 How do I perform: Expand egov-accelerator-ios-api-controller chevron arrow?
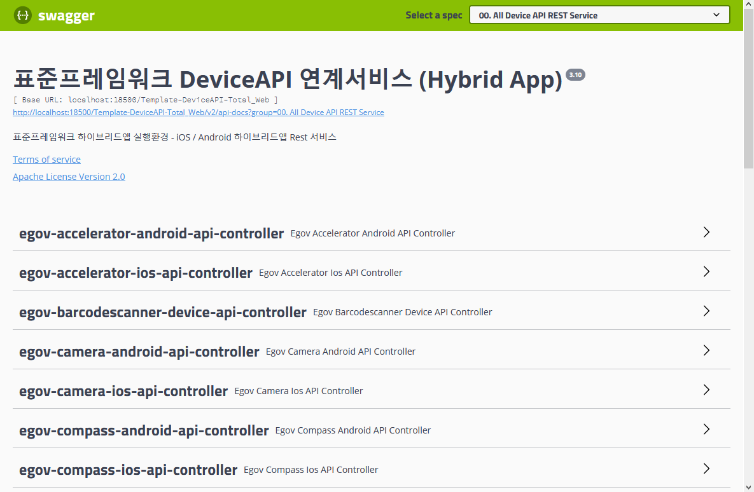[x=706, y=272]
